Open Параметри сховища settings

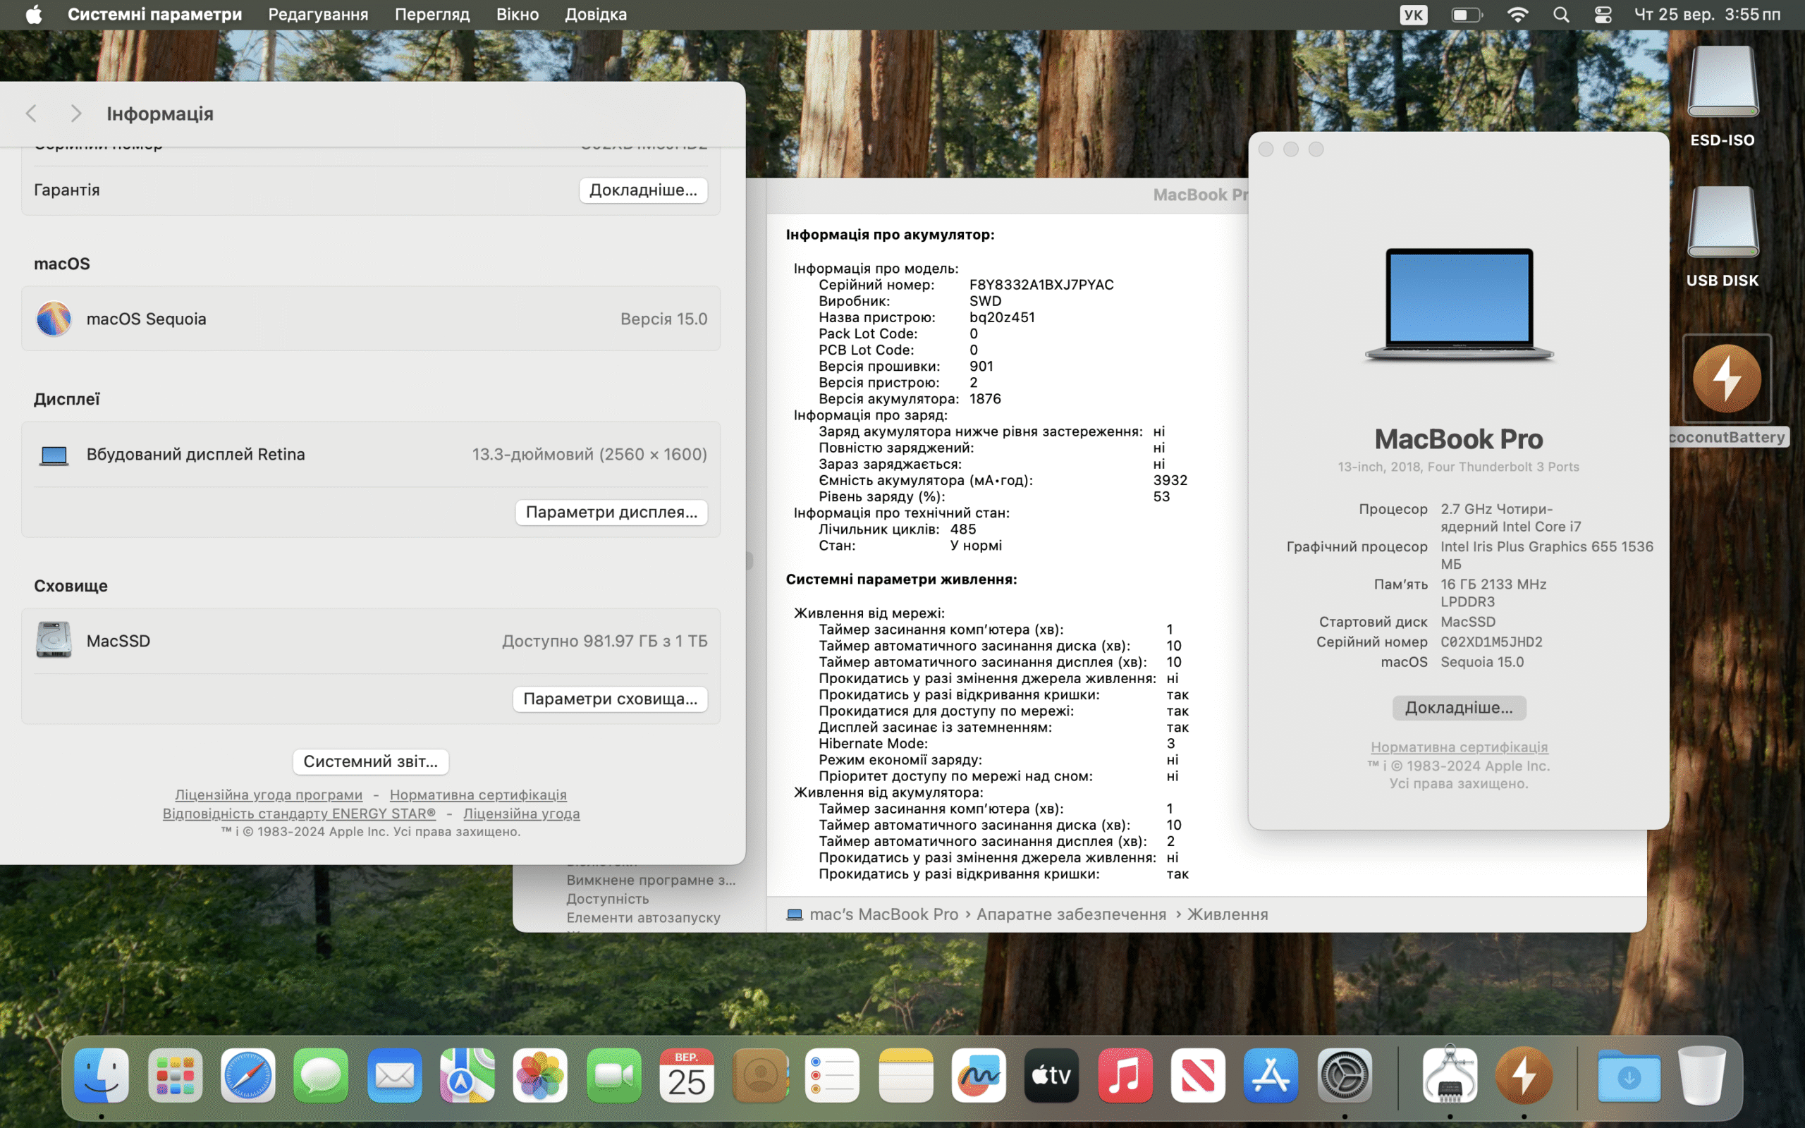click(x=609, y=698)
